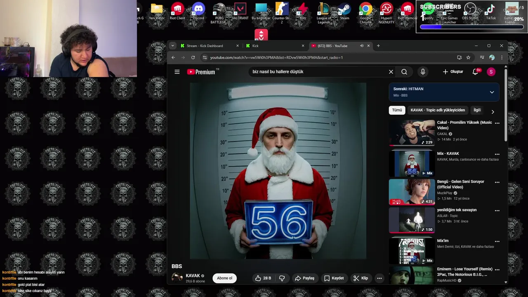Open YouTube notifications bell
The width and height of the screenshot is (528, 297).
pyautogui.click(x=475, y=72)
